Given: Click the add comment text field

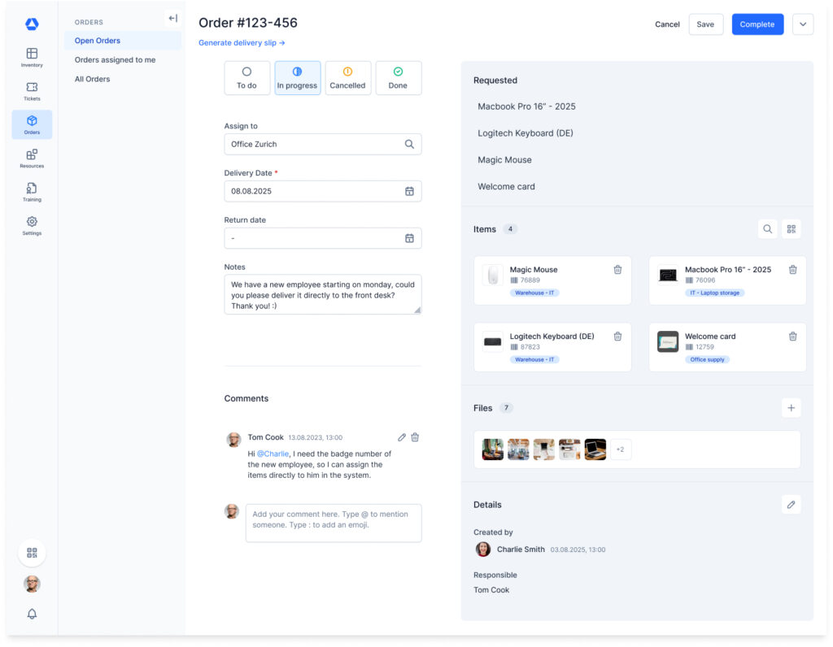Looking at the screenshot, I should (334, 523).
